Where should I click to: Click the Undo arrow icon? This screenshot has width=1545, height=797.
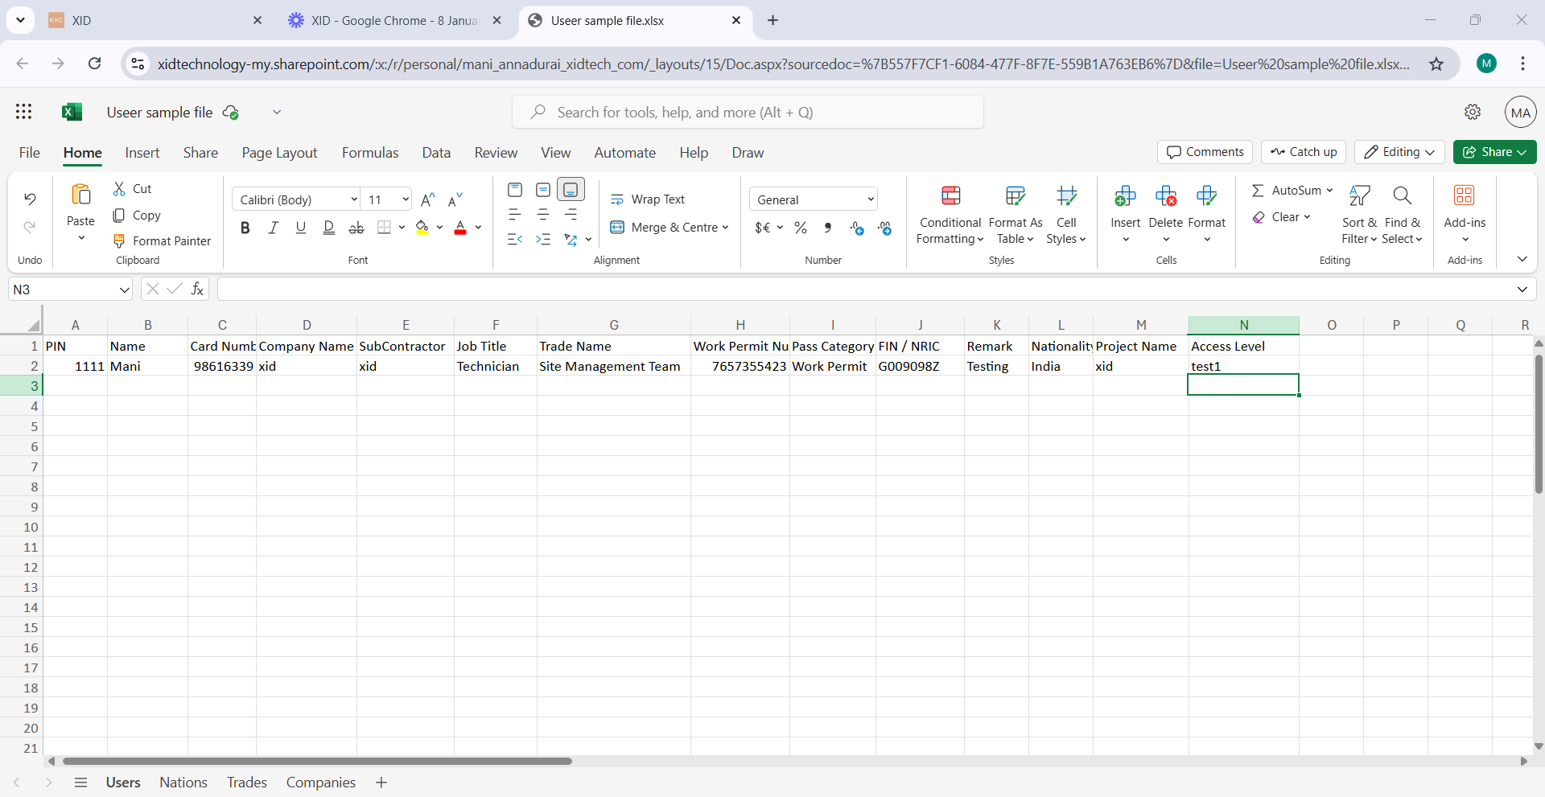click(x=30, y=199)
